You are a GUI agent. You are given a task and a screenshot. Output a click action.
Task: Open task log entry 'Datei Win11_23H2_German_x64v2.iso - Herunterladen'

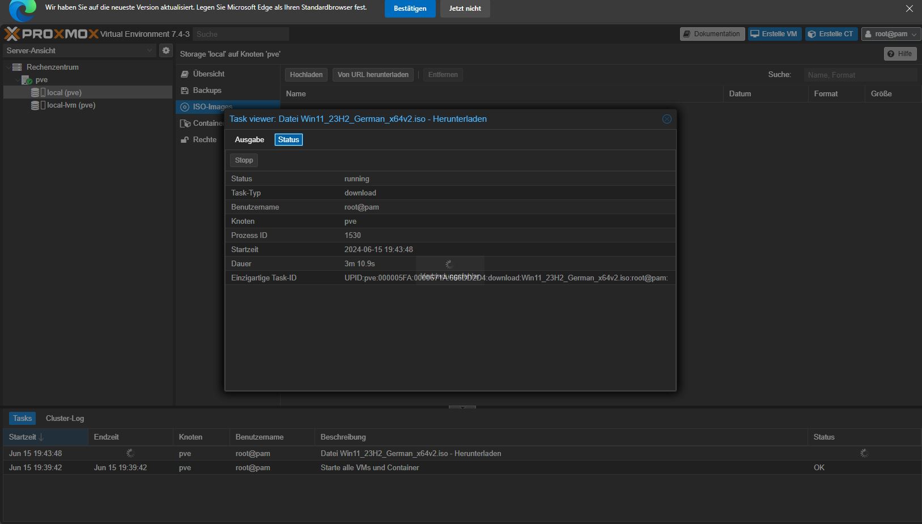[x=411, y=454]
